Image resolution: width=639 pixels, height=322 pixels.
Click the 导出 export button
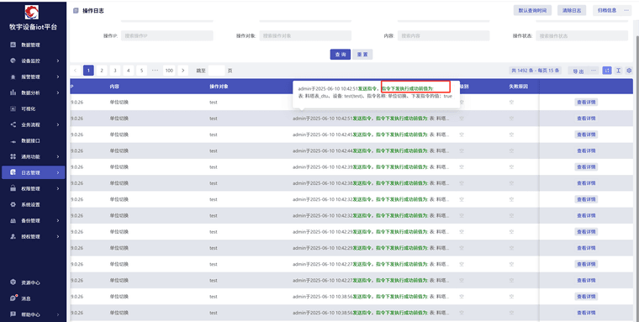tap(578, 71)
